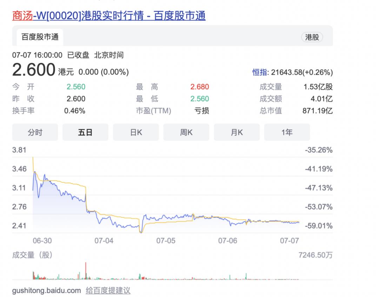Open the 商汤-W港股实时行情 title link

[109, 16]
